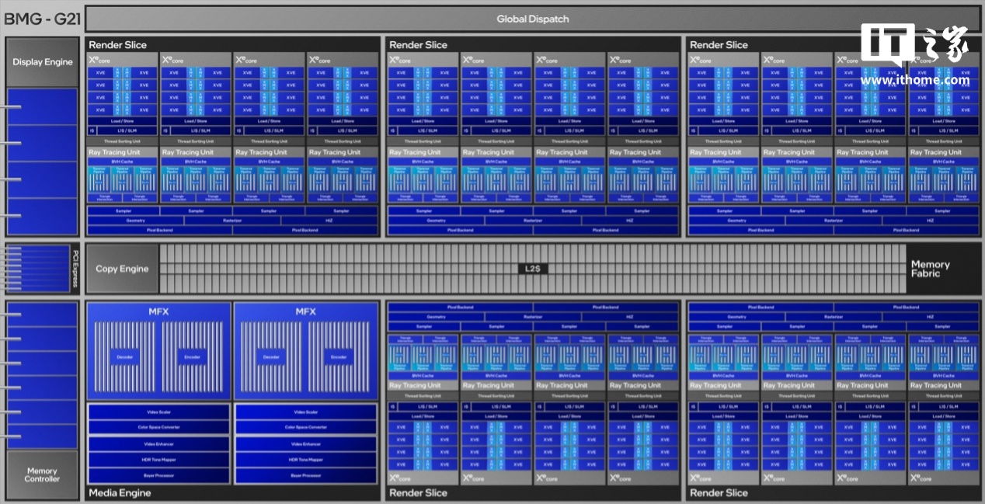Viewport: 985px width, 504px height.
Task: Select the left Video Scaler block
Action: 158,412
